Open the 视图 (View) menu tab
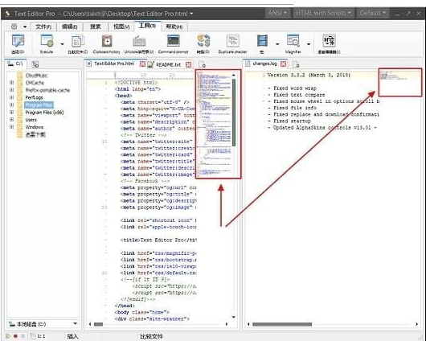 (121, 27)
